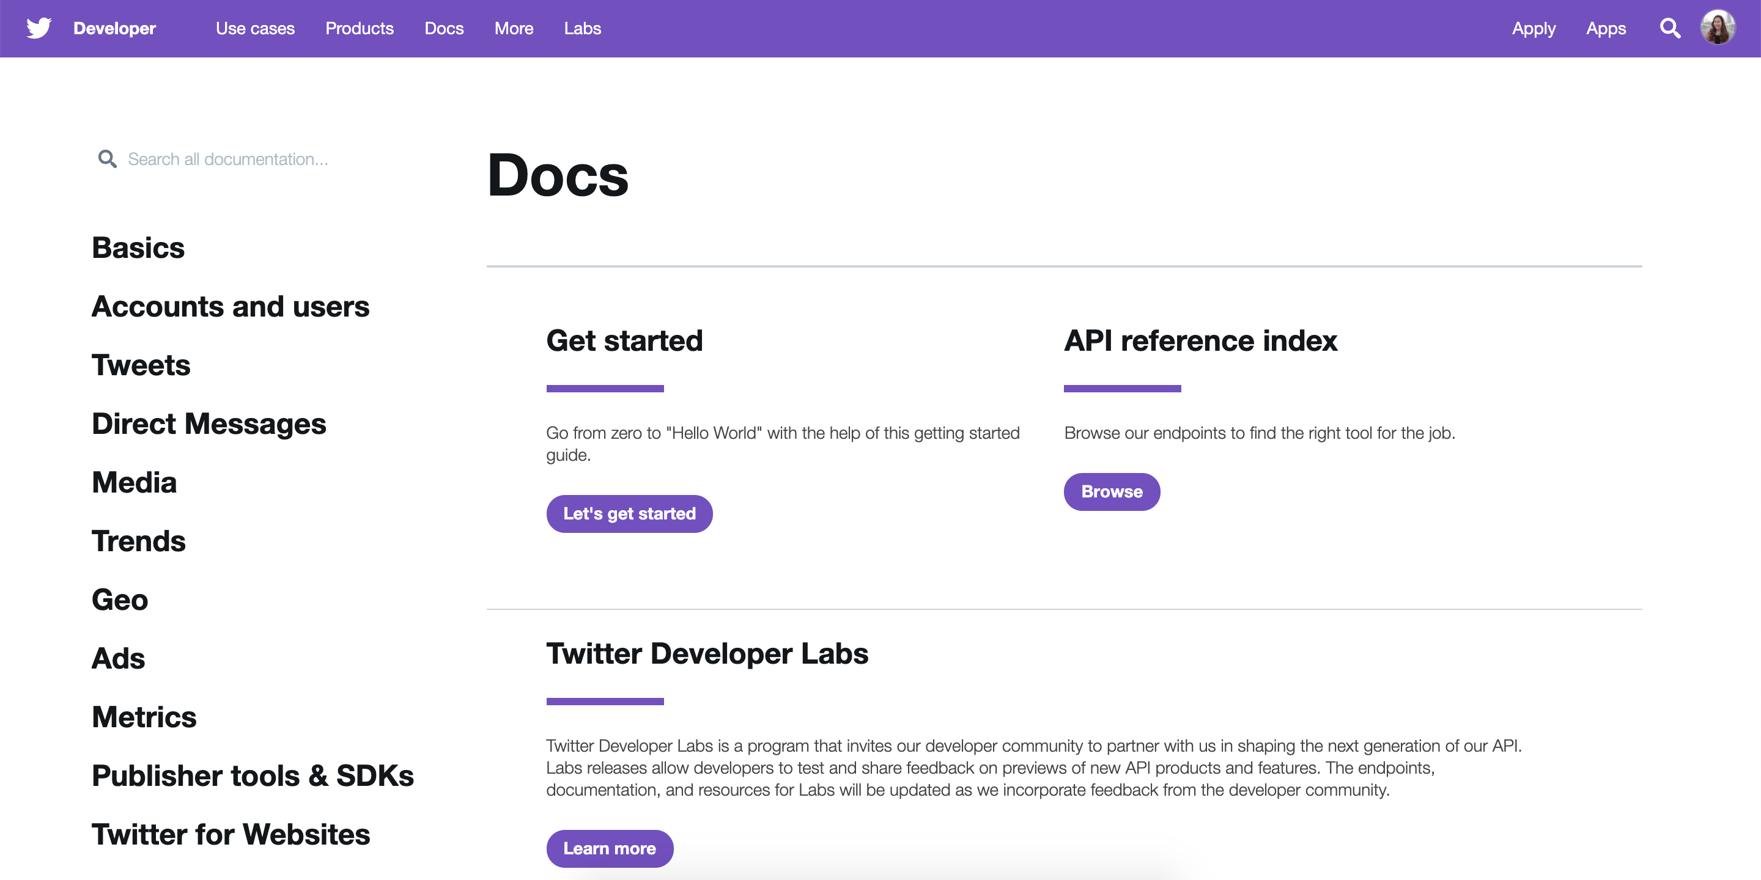Viewport: 1761px width, 880px height.
Task: Click the Apps link in the header
Action: (x=1606, y=28)
